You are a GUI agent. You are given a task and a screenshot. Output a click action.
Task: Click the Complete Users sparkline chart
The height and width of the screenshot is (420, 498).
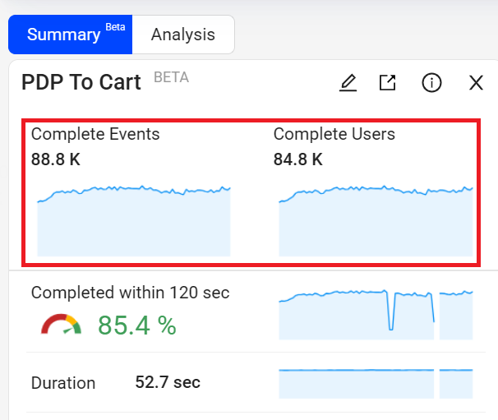[376, 219]
